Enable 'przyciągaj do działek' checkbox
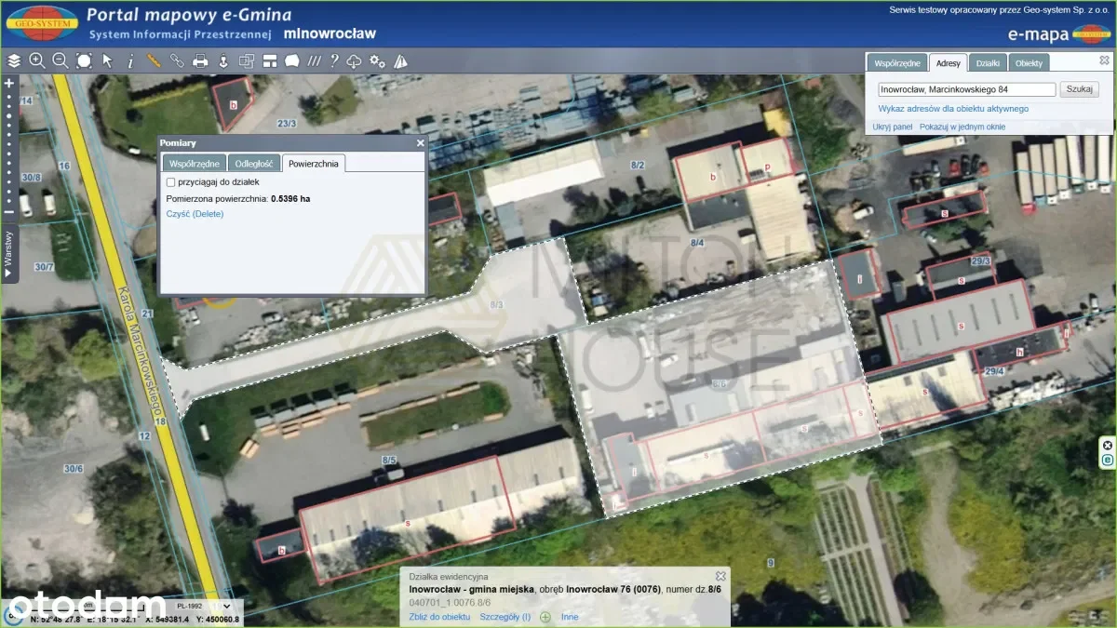This screenshot has height=628, width=1117. [170, 182]
